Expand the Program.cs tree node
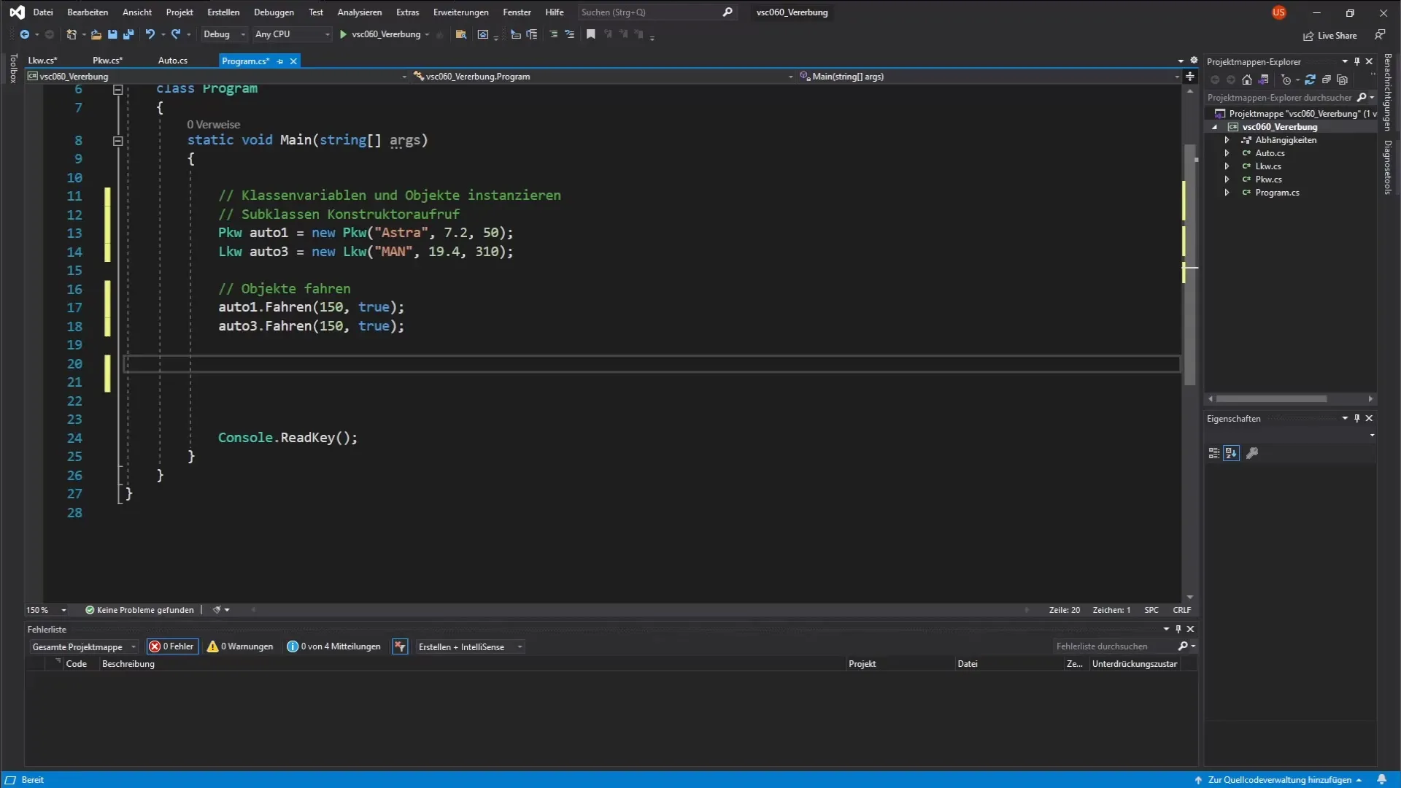 pos(1227,193)
